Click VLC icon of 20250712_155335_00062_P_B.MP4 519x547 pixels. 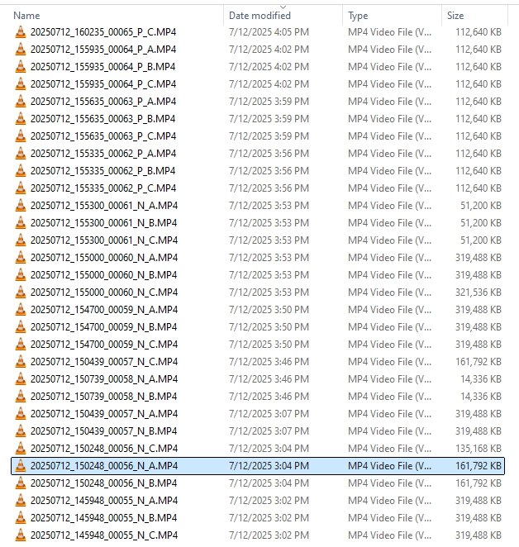click(21, 170)
